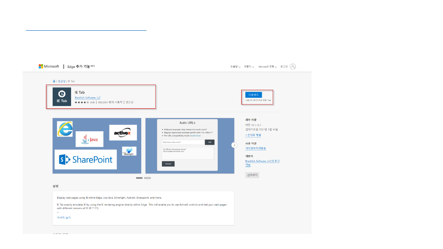Open the 개인정보처리방침 privacy policy link
This screenshot has width=443, height=249.
pos(255,148)
